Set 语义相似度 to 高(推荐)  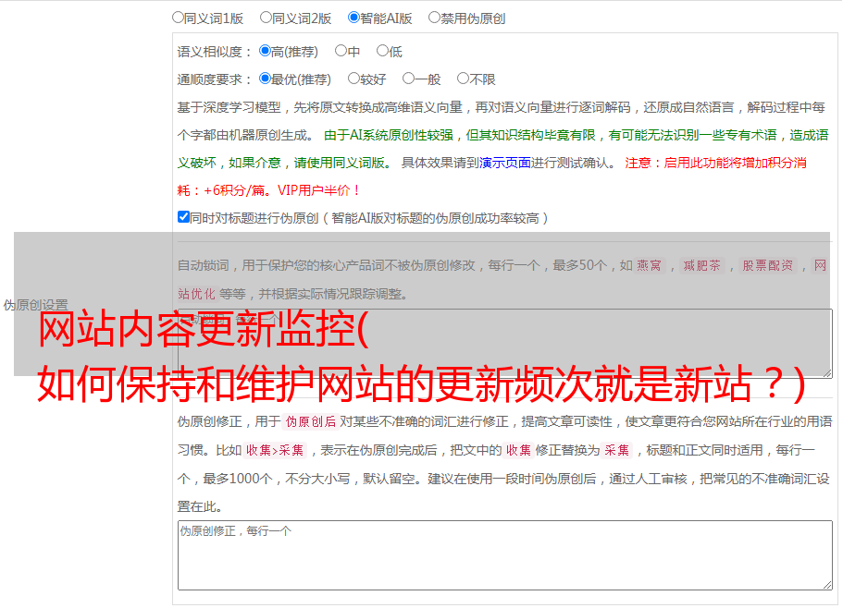265,51
